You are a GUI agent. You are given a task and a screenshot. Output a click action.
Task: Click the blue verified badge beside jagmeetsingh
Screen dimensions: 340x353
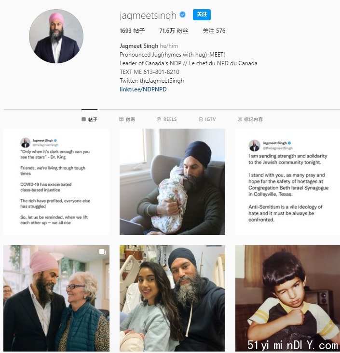click(183, 15)
